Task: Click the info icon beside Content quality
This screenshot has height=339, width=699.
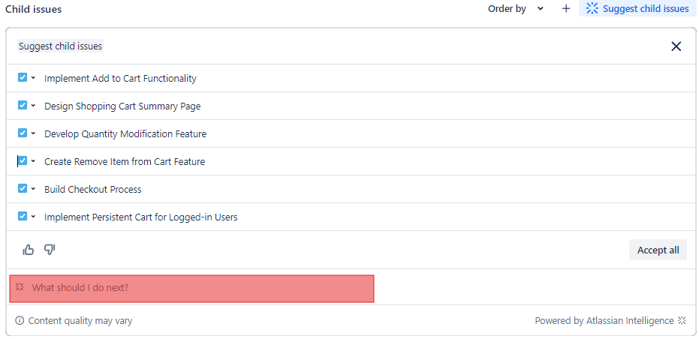Action: tap(20, 321)
